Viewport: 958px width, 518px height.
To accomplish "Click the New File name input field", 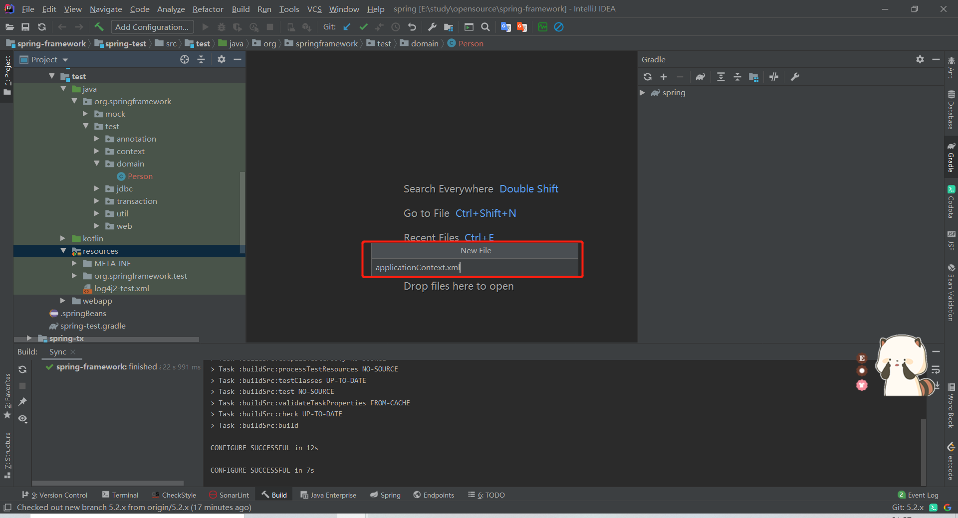I will point(475,268).
